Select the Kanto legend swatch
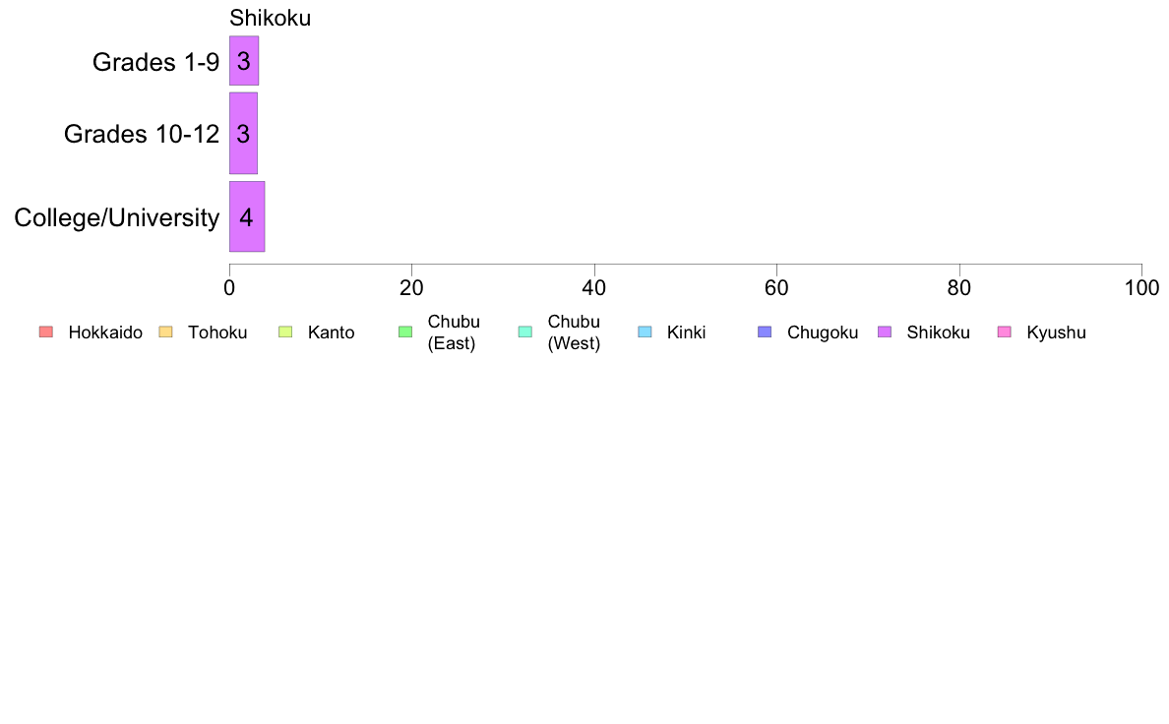The height and width of the screenshot is (724, 1169). [x=285, y=332]
